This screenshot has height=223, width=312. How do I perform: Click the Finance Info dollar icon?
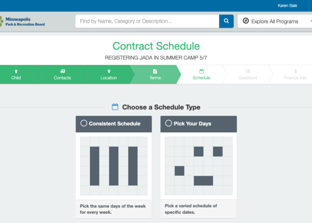click(x=296, y=71)
